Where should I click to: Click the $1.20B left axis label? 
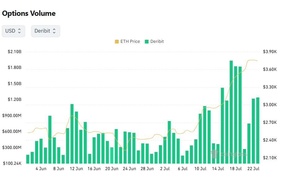click(x=15, y=99)
